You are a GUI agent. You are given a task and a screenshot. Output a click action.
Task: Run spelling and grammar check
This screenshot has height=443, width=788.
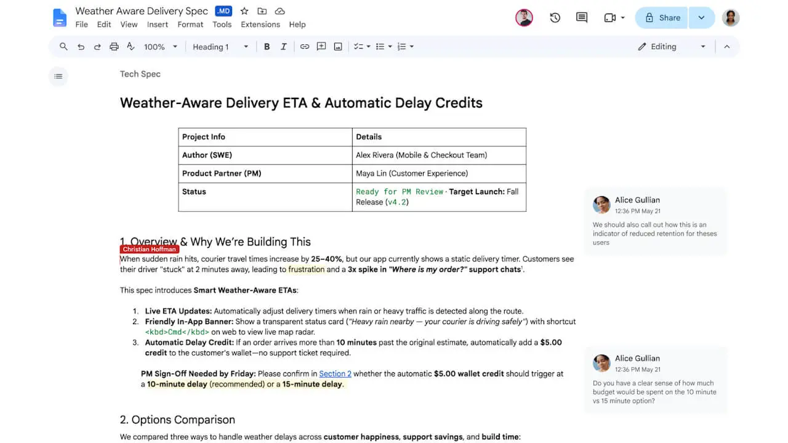click(x=131, y=47)
